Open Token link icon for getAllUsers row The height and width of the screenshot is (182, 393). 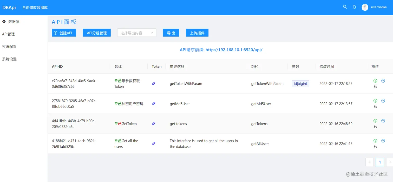154,144
